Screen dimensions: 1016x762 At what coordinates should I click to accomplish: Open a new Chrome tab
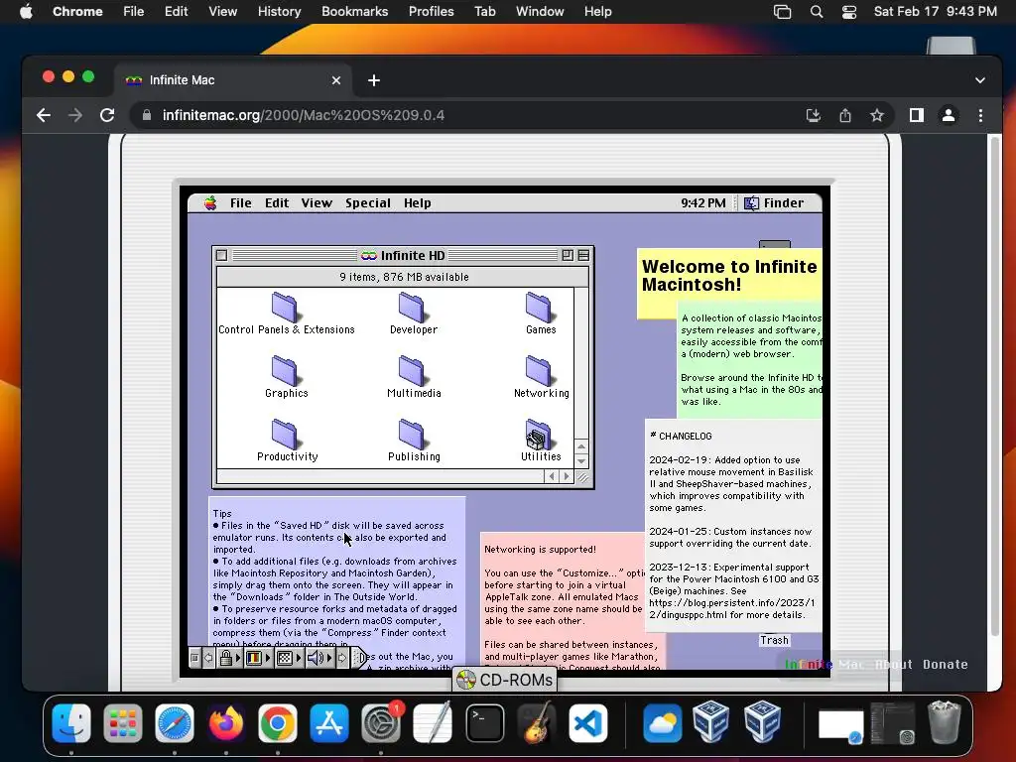[x=374, y=80]
